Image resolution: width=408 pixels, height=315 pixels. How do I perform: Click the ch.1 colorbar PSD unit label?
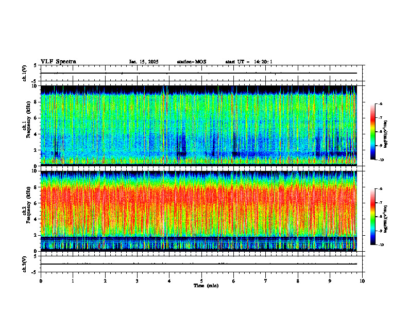[x=386, y=134]
